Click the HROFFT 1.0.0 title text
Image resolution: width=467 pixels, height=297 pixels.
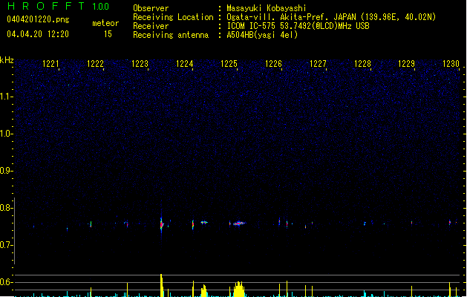coord(59,6)
